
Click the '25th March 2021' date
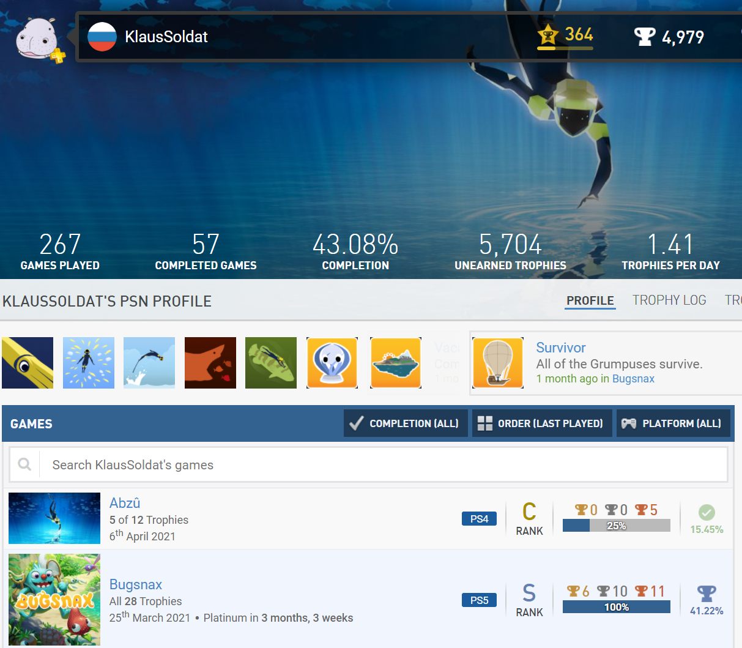coord(150,617)
